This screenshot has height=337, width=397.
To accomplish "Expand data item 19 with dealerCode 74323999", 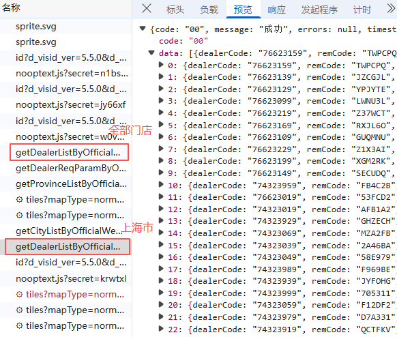I will pos(161,293).
